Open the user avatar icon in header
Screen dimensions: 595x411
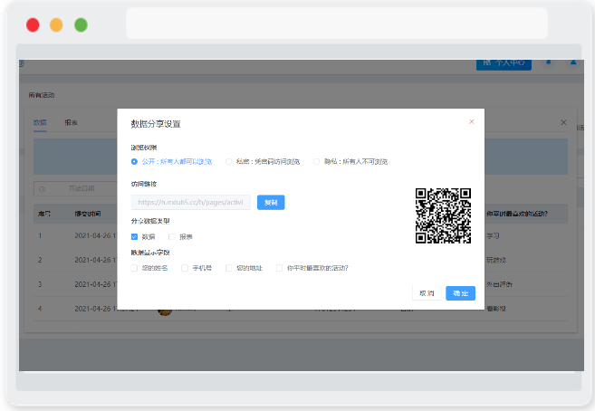[x=573, y=62]
